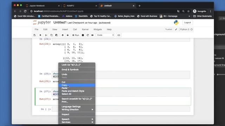Reload the current page

(x=25, y=11)
